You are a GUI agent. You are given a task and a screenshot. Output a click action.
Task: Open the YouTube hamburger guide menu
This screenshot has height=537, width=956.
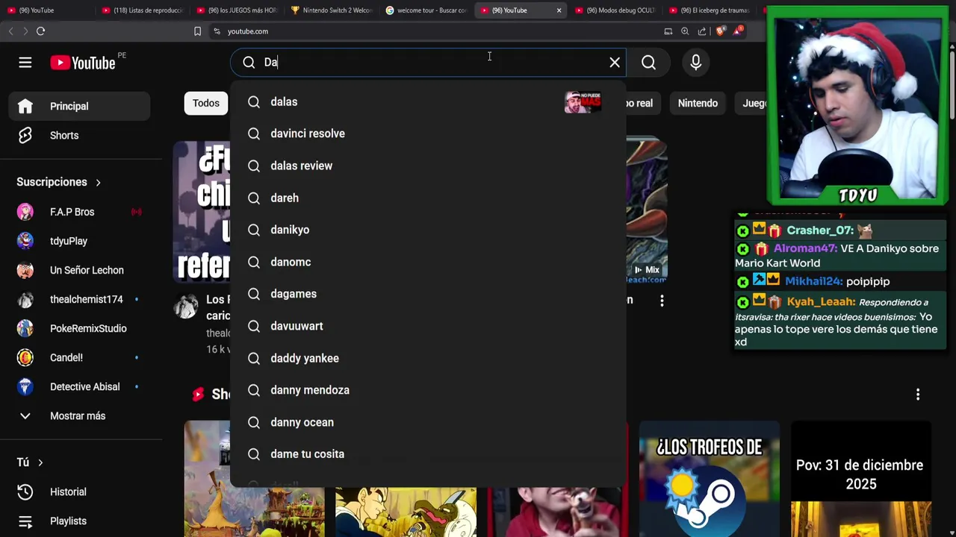[25, 63]
